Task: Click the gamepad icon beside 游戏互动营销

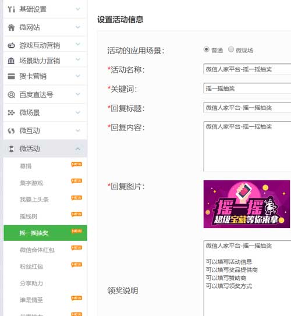Action: pos(11,45)
